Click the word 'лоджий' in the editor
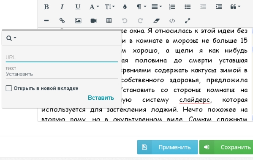 click(164, 110)
